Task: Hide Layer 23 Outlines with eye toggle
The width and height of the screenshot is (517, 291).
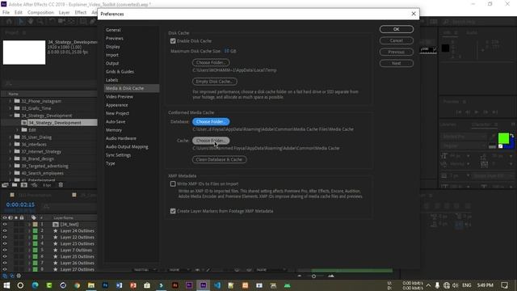Action: click(5, 244)
